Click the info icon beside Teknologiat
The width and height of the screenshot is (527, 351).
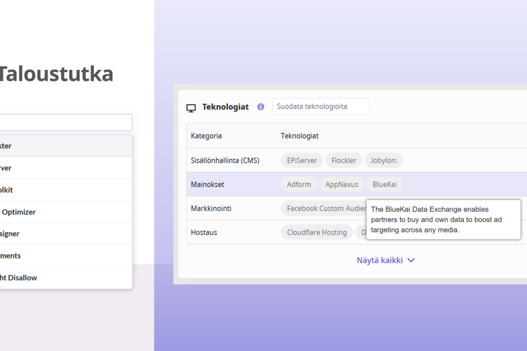pyautogui.click(x=261, y=107)
